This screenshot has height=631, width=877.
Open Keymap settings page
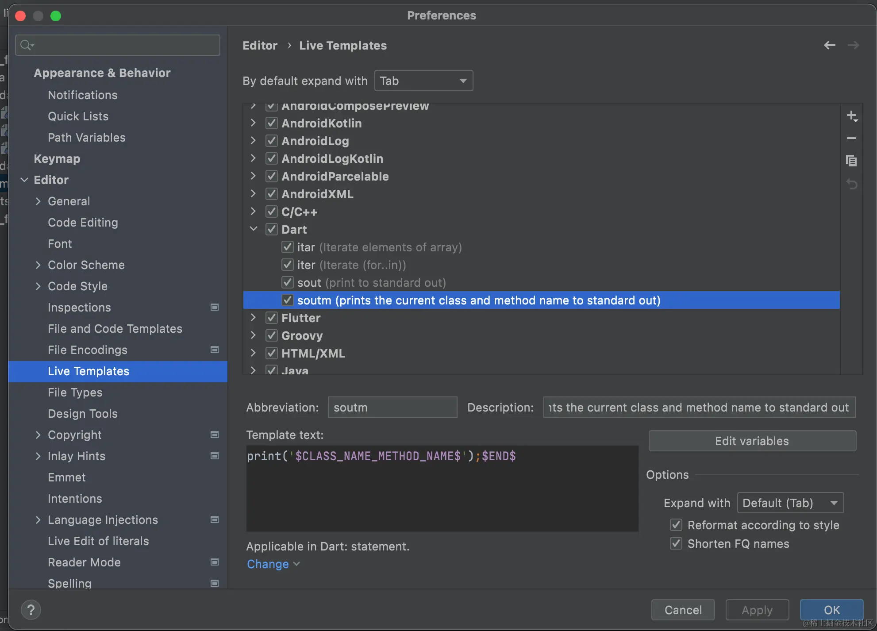57,159
